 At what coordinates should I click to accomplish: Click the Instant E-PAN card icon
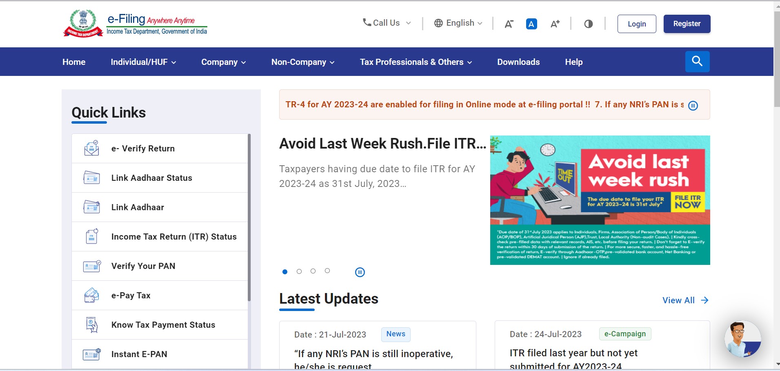92,354
